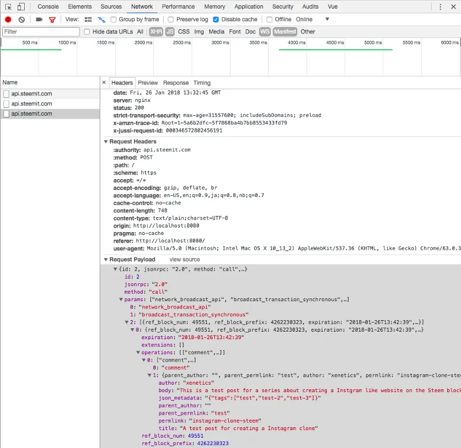
Task: Filter requests by CSS
Action: (x=184, y=32)
